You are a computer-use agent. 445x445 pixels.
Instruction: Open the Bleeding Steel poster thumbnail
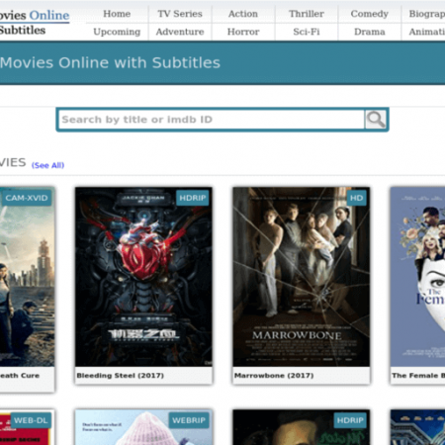tap(143, 277)
